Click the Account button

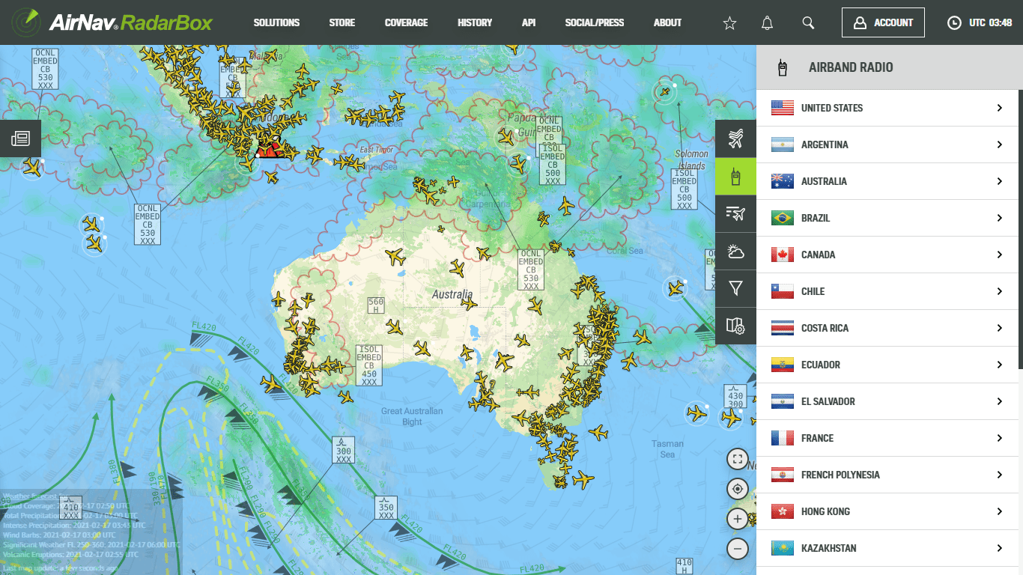tap(883, 22)
